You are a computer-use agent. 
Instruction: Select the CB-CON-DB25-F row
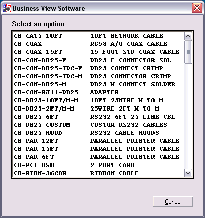(98, 60)
